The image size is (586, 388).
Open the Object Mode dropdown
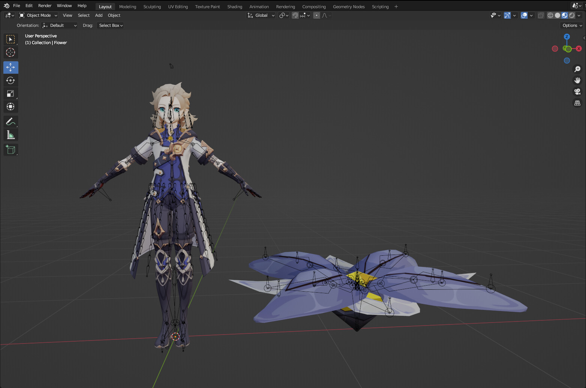38,15
